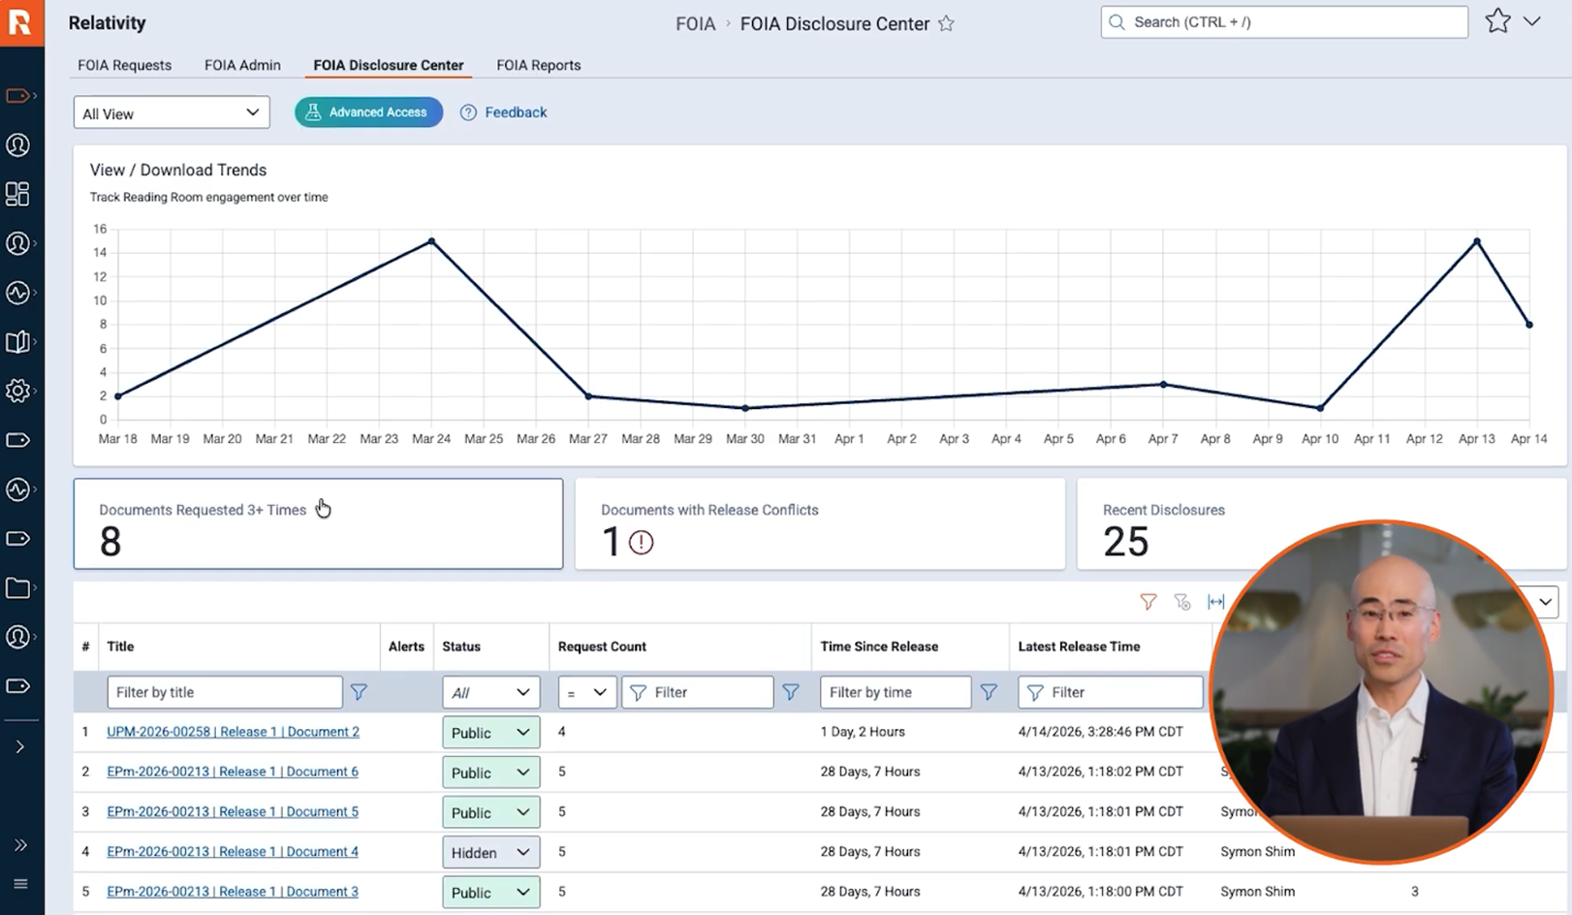
Task: Click the Status column header
Action: pos(461,647)
